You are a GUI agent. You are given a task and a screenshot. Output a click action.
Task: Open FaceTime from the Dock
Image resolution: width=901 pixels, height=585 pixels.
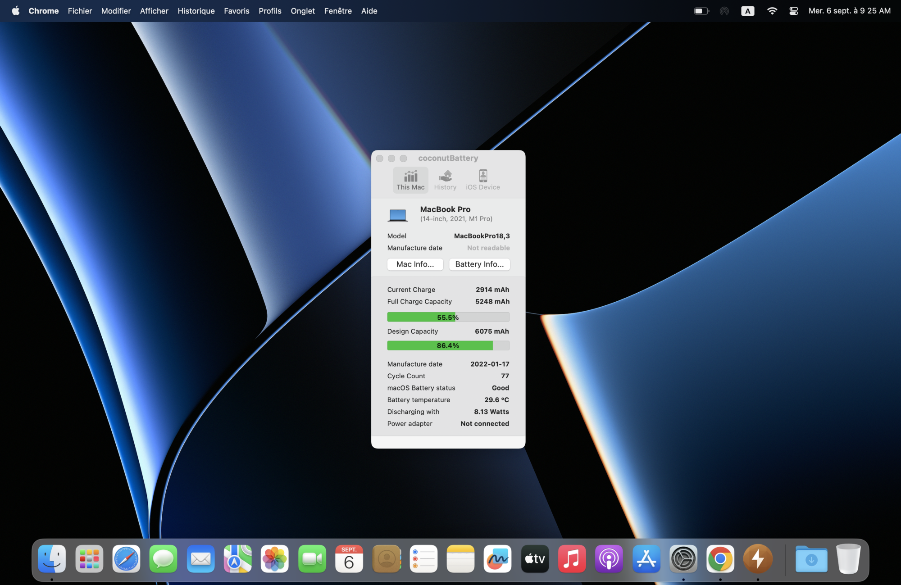312,559
